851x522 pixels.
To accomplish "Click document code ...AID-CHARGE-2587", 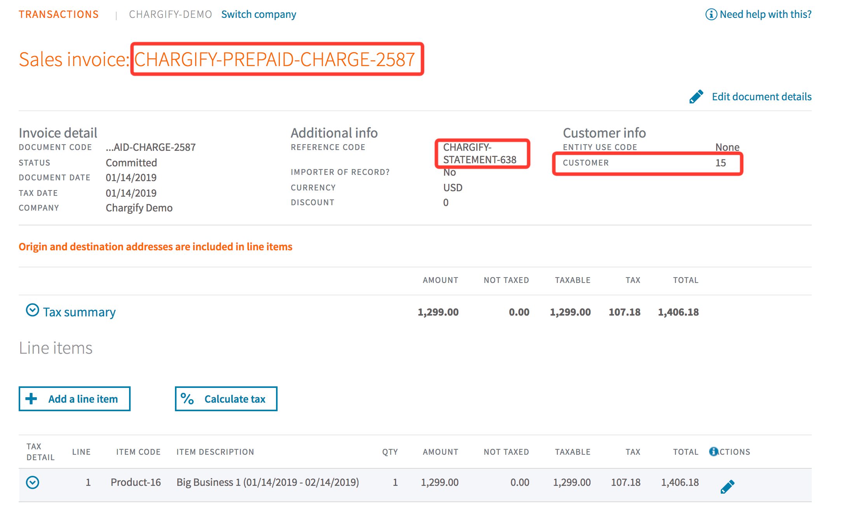I will [151, 147].
